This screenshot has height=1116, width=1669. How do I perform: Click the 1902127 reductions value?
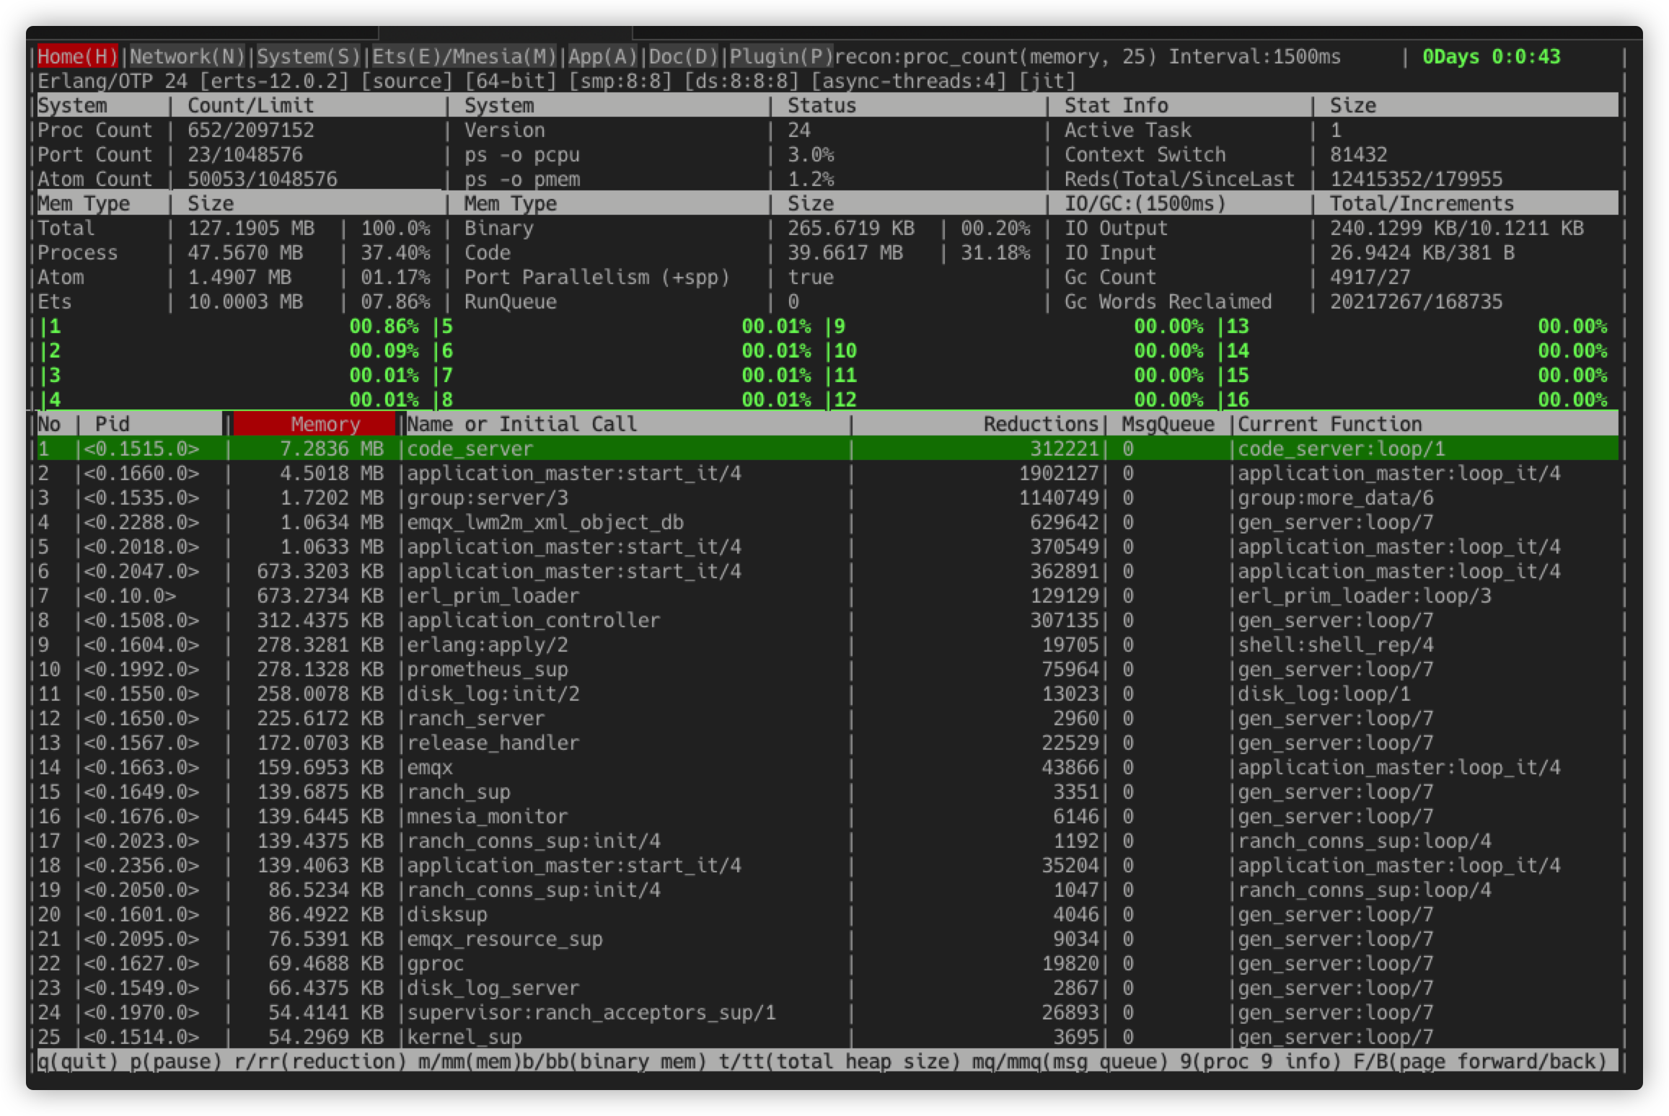click(x=1058, y=473)
